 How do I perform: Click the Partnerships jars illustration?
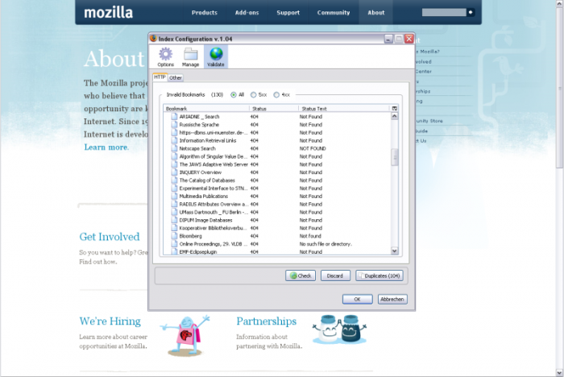339,329
